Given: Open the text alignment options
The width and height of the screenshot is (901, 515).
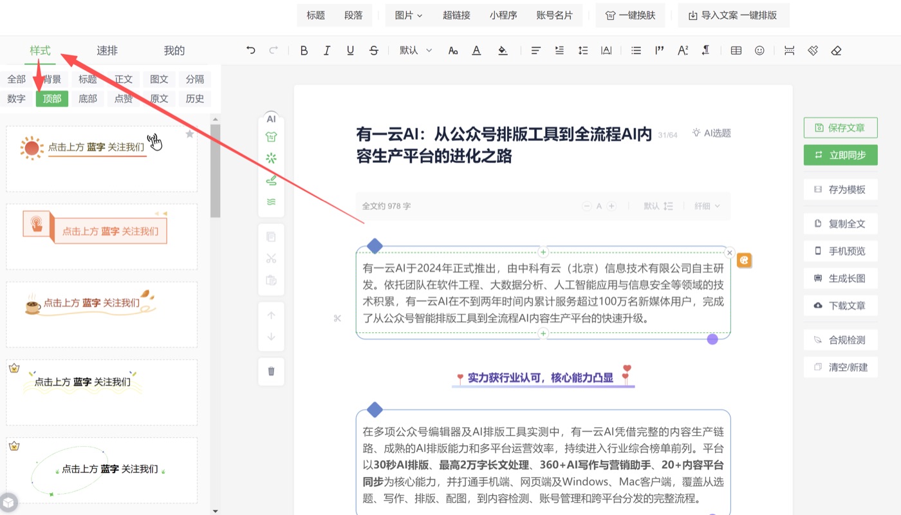Looking at the screenshot, I should point(535,50).
